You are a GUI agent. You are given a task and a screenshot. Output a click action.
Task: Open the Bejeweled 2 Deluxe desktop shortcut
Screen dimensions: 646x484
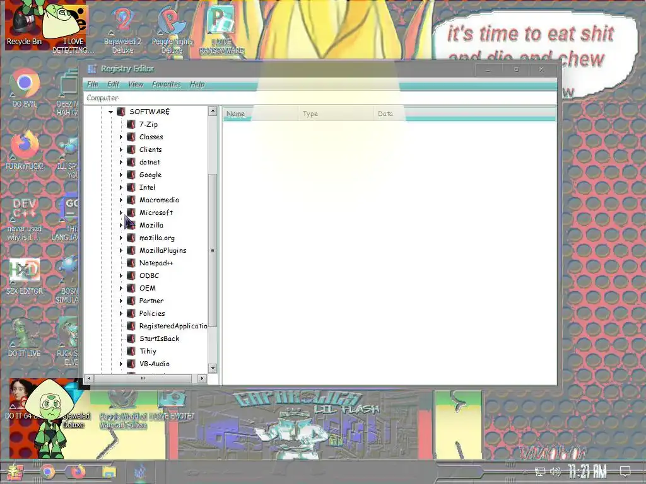(x=122, y=30)
